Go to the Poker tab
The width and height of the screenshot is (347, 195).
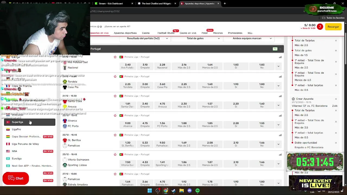coord(205,33)
